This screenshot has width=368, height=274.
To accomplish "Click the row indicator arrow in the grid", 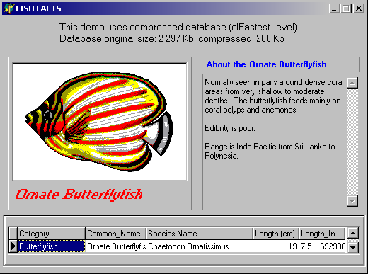I will 13,246.
